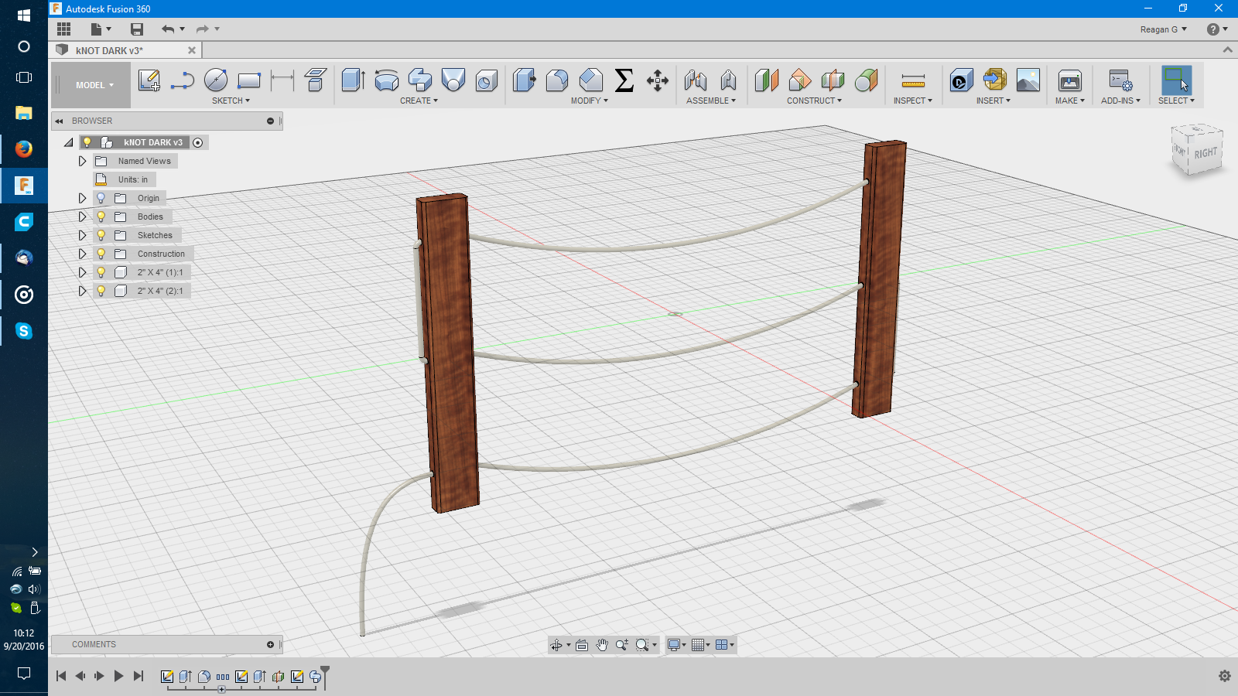
Task: Choose the Midplane construct tool
Action: (x=833, y=80)
